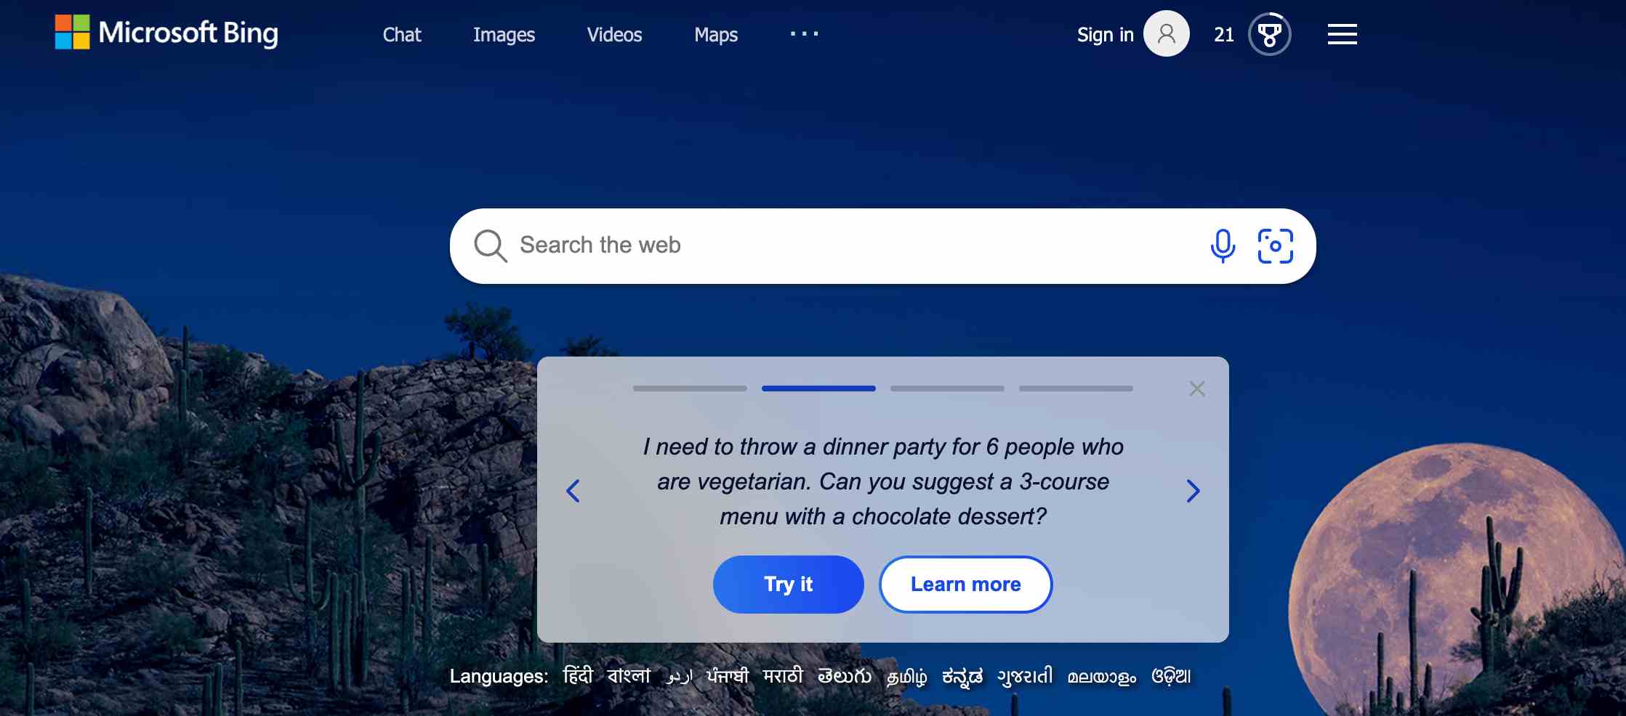Click the Learn more button

tap(966, 585)
